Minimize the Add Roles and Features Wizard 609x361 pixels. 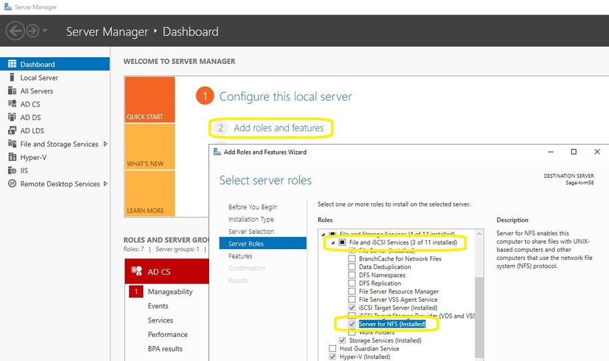point(550,152)
